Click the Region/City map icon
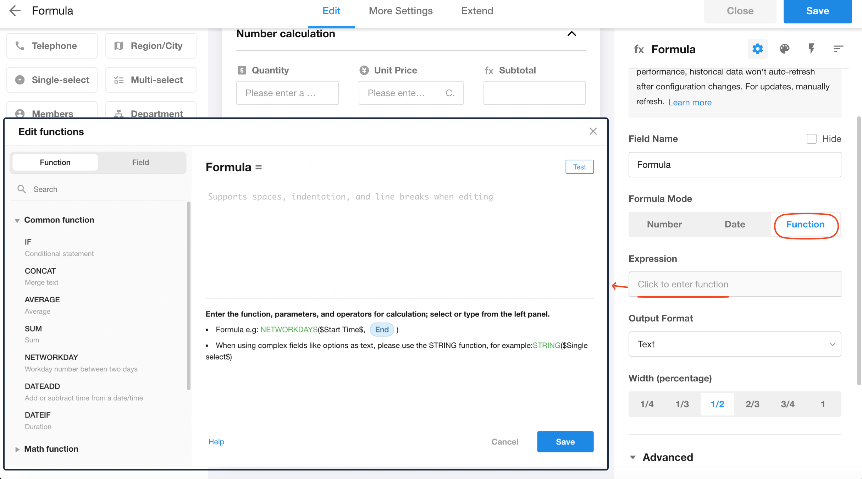Screen dimensions: 862x479 (x=119, y=46)
